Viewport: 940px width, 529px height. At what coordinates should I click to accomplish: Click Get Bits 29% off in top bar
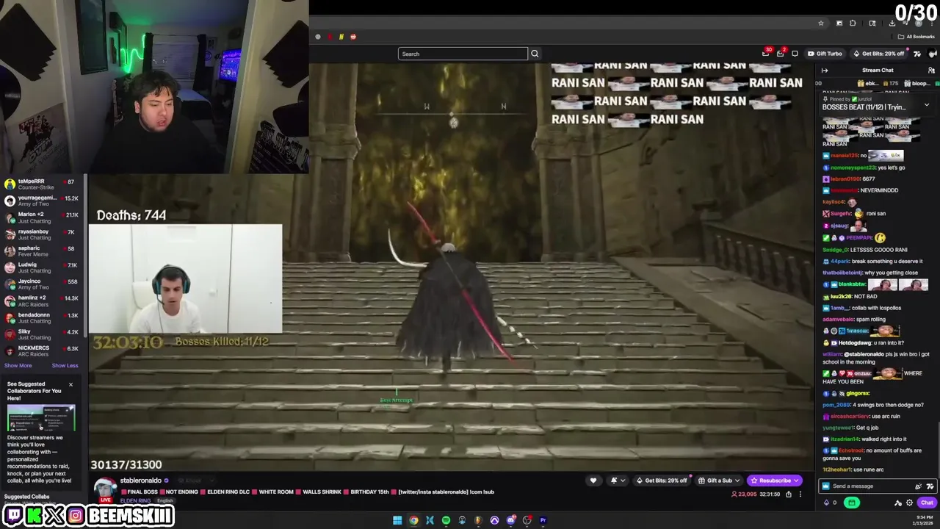click(879, 54)
